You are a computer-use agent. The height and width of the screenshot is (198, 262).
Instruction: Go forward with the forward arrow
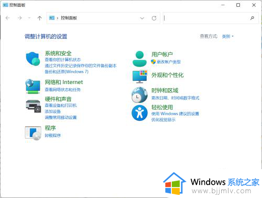point(20,18)
